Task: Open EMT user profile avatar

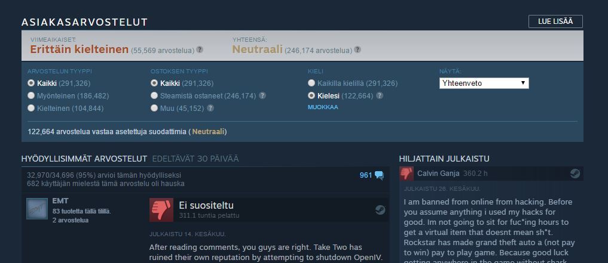Action: point(37,209)
